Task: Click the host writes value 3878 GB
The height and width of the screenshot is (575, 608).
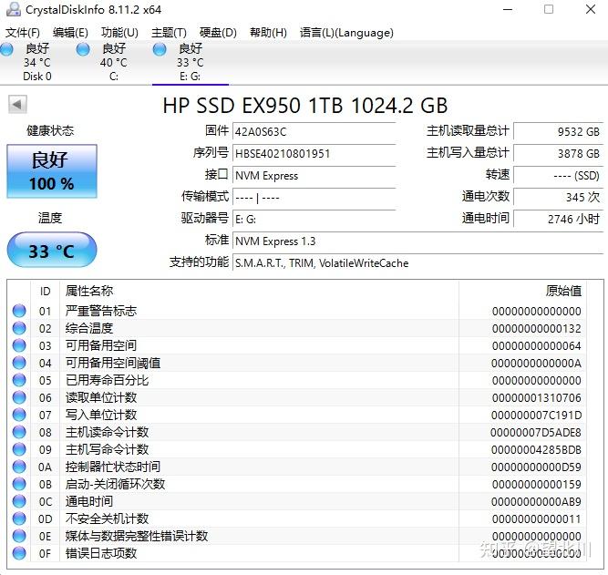Action: pos(559,153)
